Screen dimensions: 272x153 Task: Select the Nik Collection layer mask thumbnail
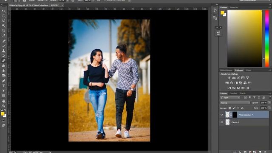(x=235, y=115)
